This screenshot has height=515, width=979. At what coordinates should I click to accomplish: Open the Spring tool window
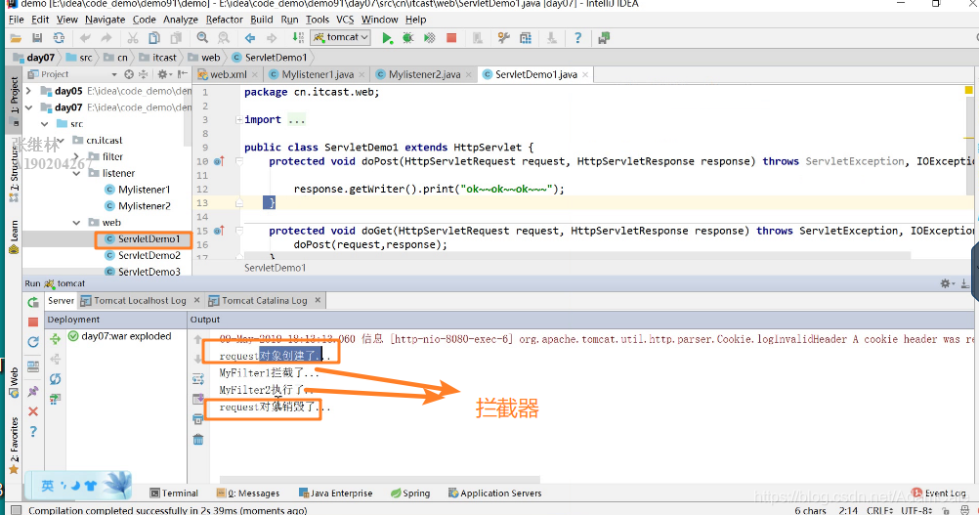tap(410, 494)
